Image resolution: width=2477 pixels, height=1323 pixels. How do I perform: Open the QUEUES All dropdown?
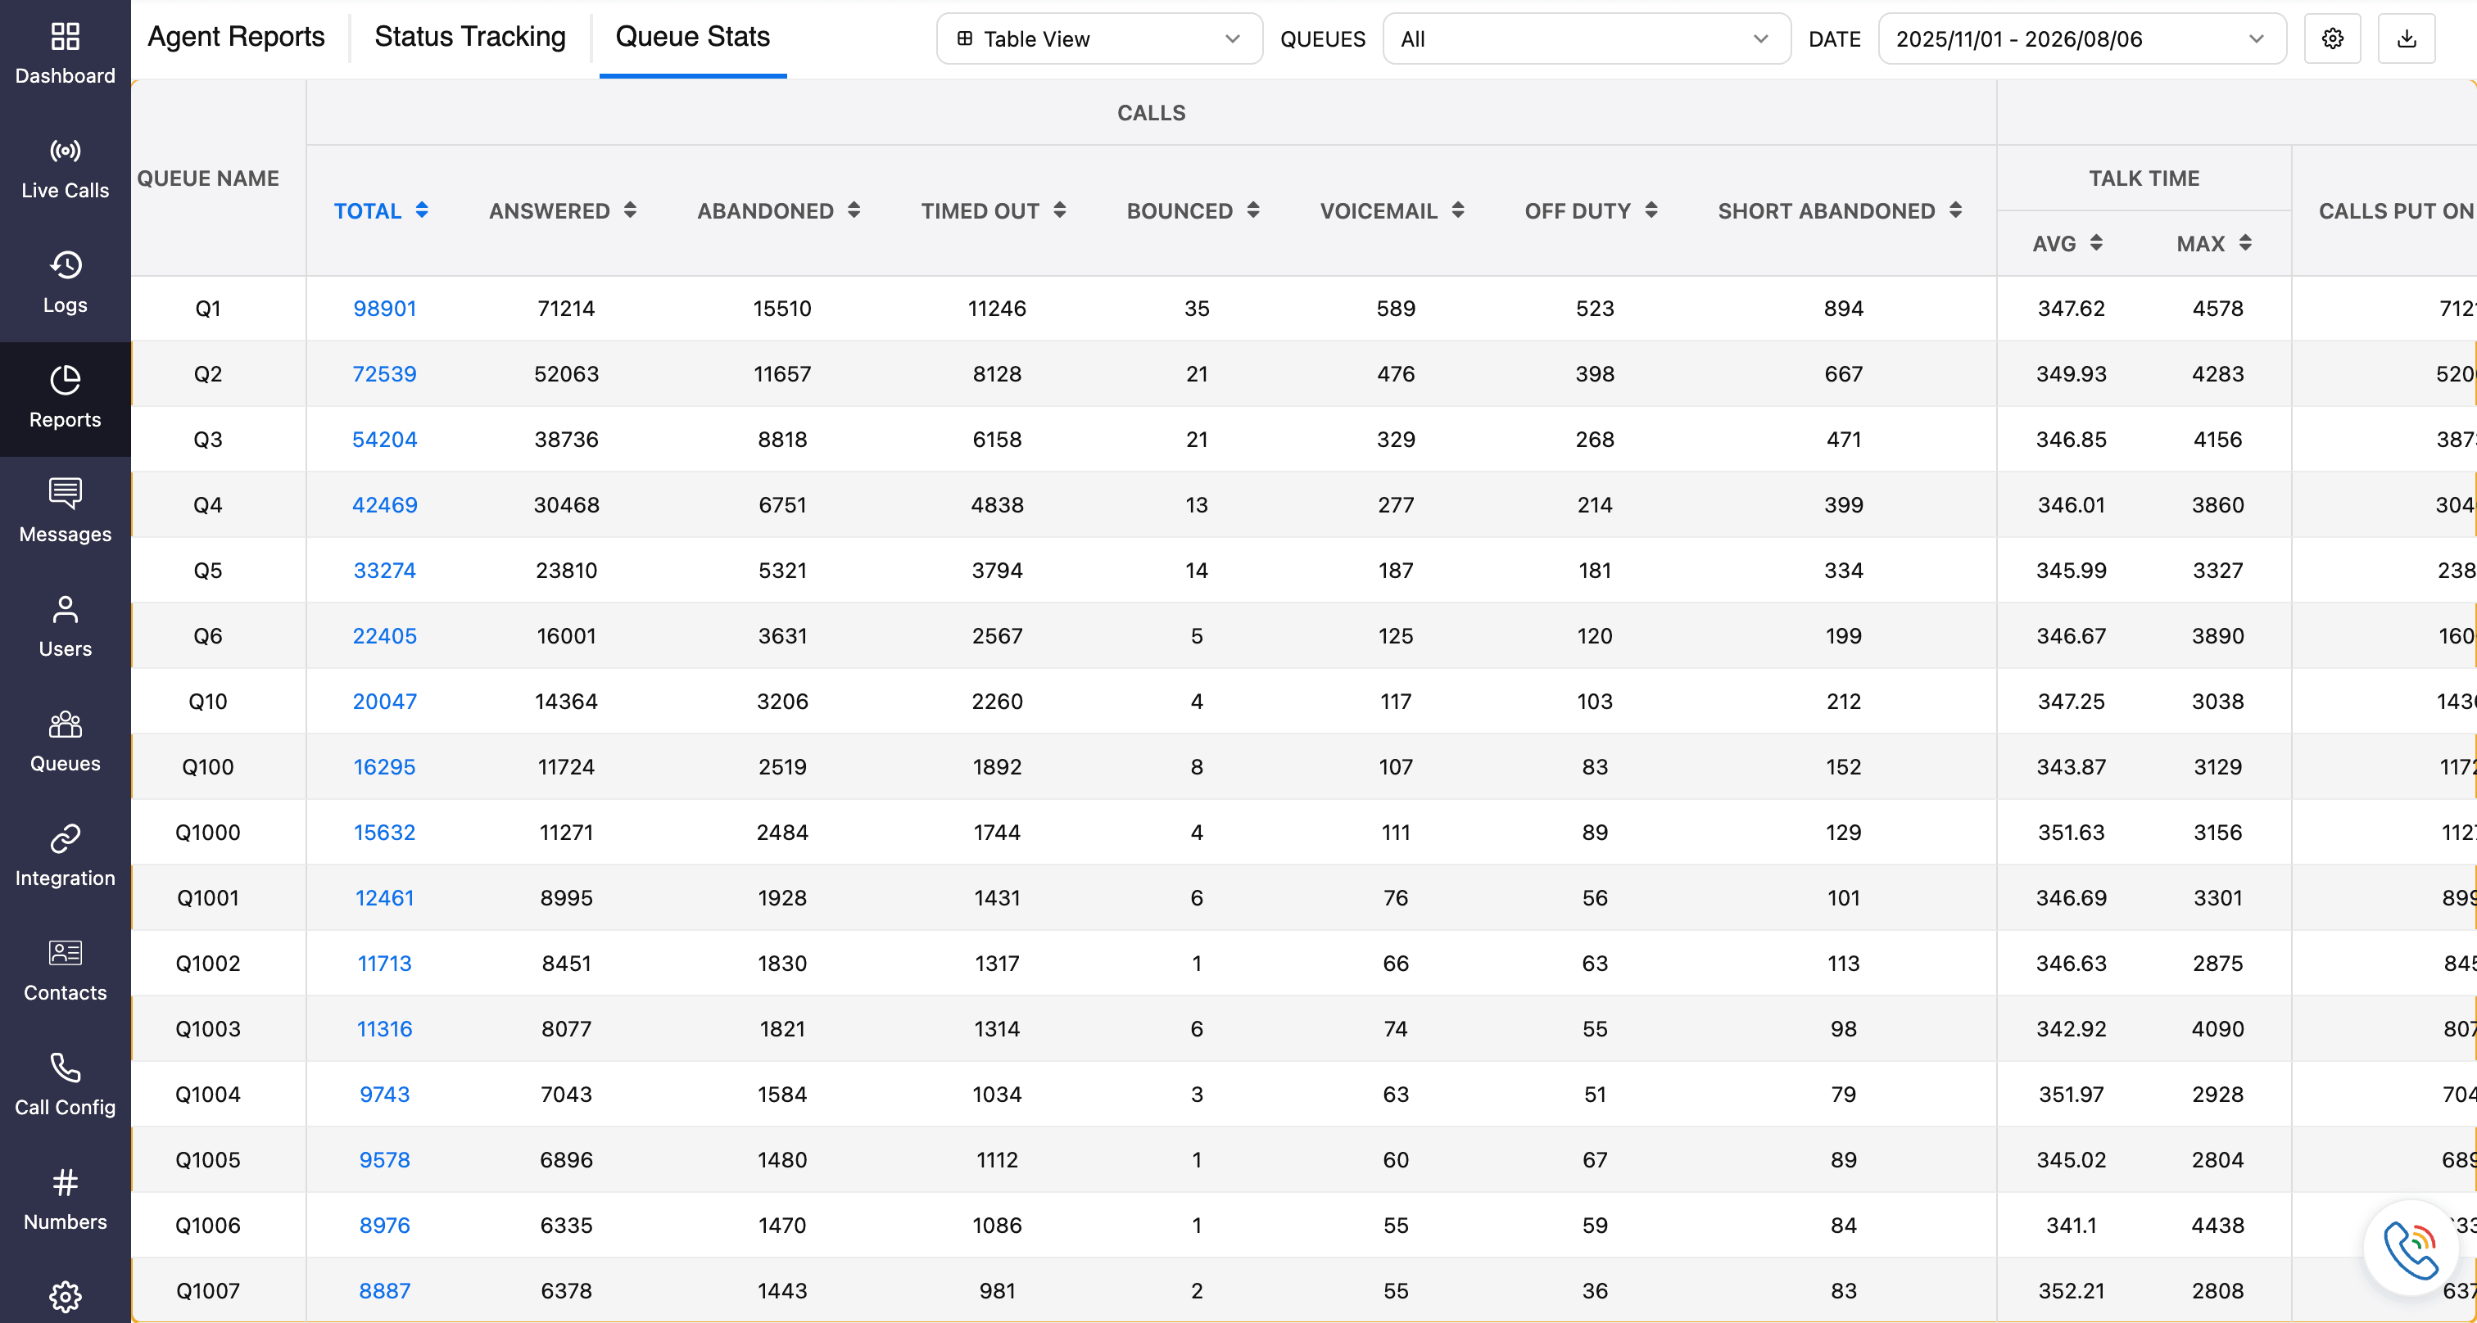click(1586, 38)
